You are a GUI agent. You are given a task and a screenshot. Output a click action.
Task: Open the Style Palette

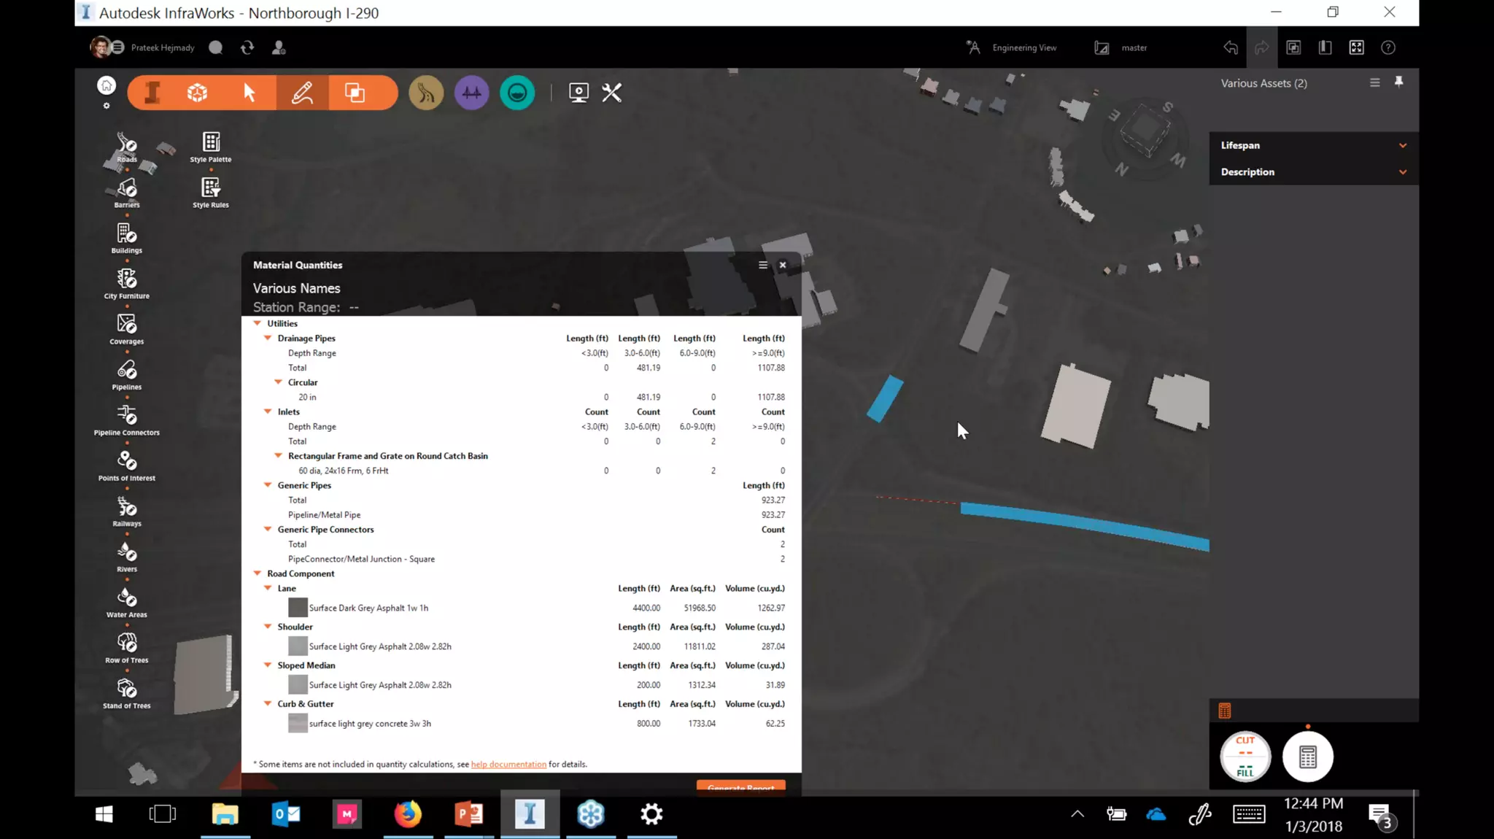[x=211, y=147]
